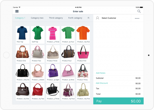Select the pink striped polo product
154x110 pixels.
(x=53, y=35)
